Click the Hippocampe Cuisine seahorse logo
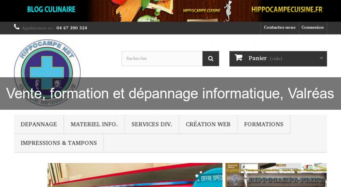 pos(228,11)
